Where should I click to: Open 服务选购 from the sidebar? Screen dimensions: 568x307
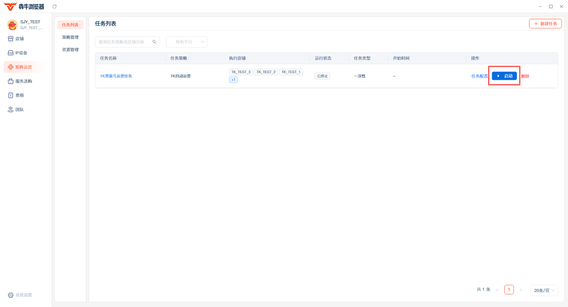[x=24, y=82]
